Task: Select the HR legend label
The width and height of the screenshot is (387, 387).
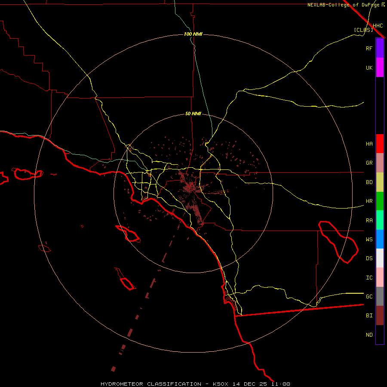Action: [x=369, y=201]
